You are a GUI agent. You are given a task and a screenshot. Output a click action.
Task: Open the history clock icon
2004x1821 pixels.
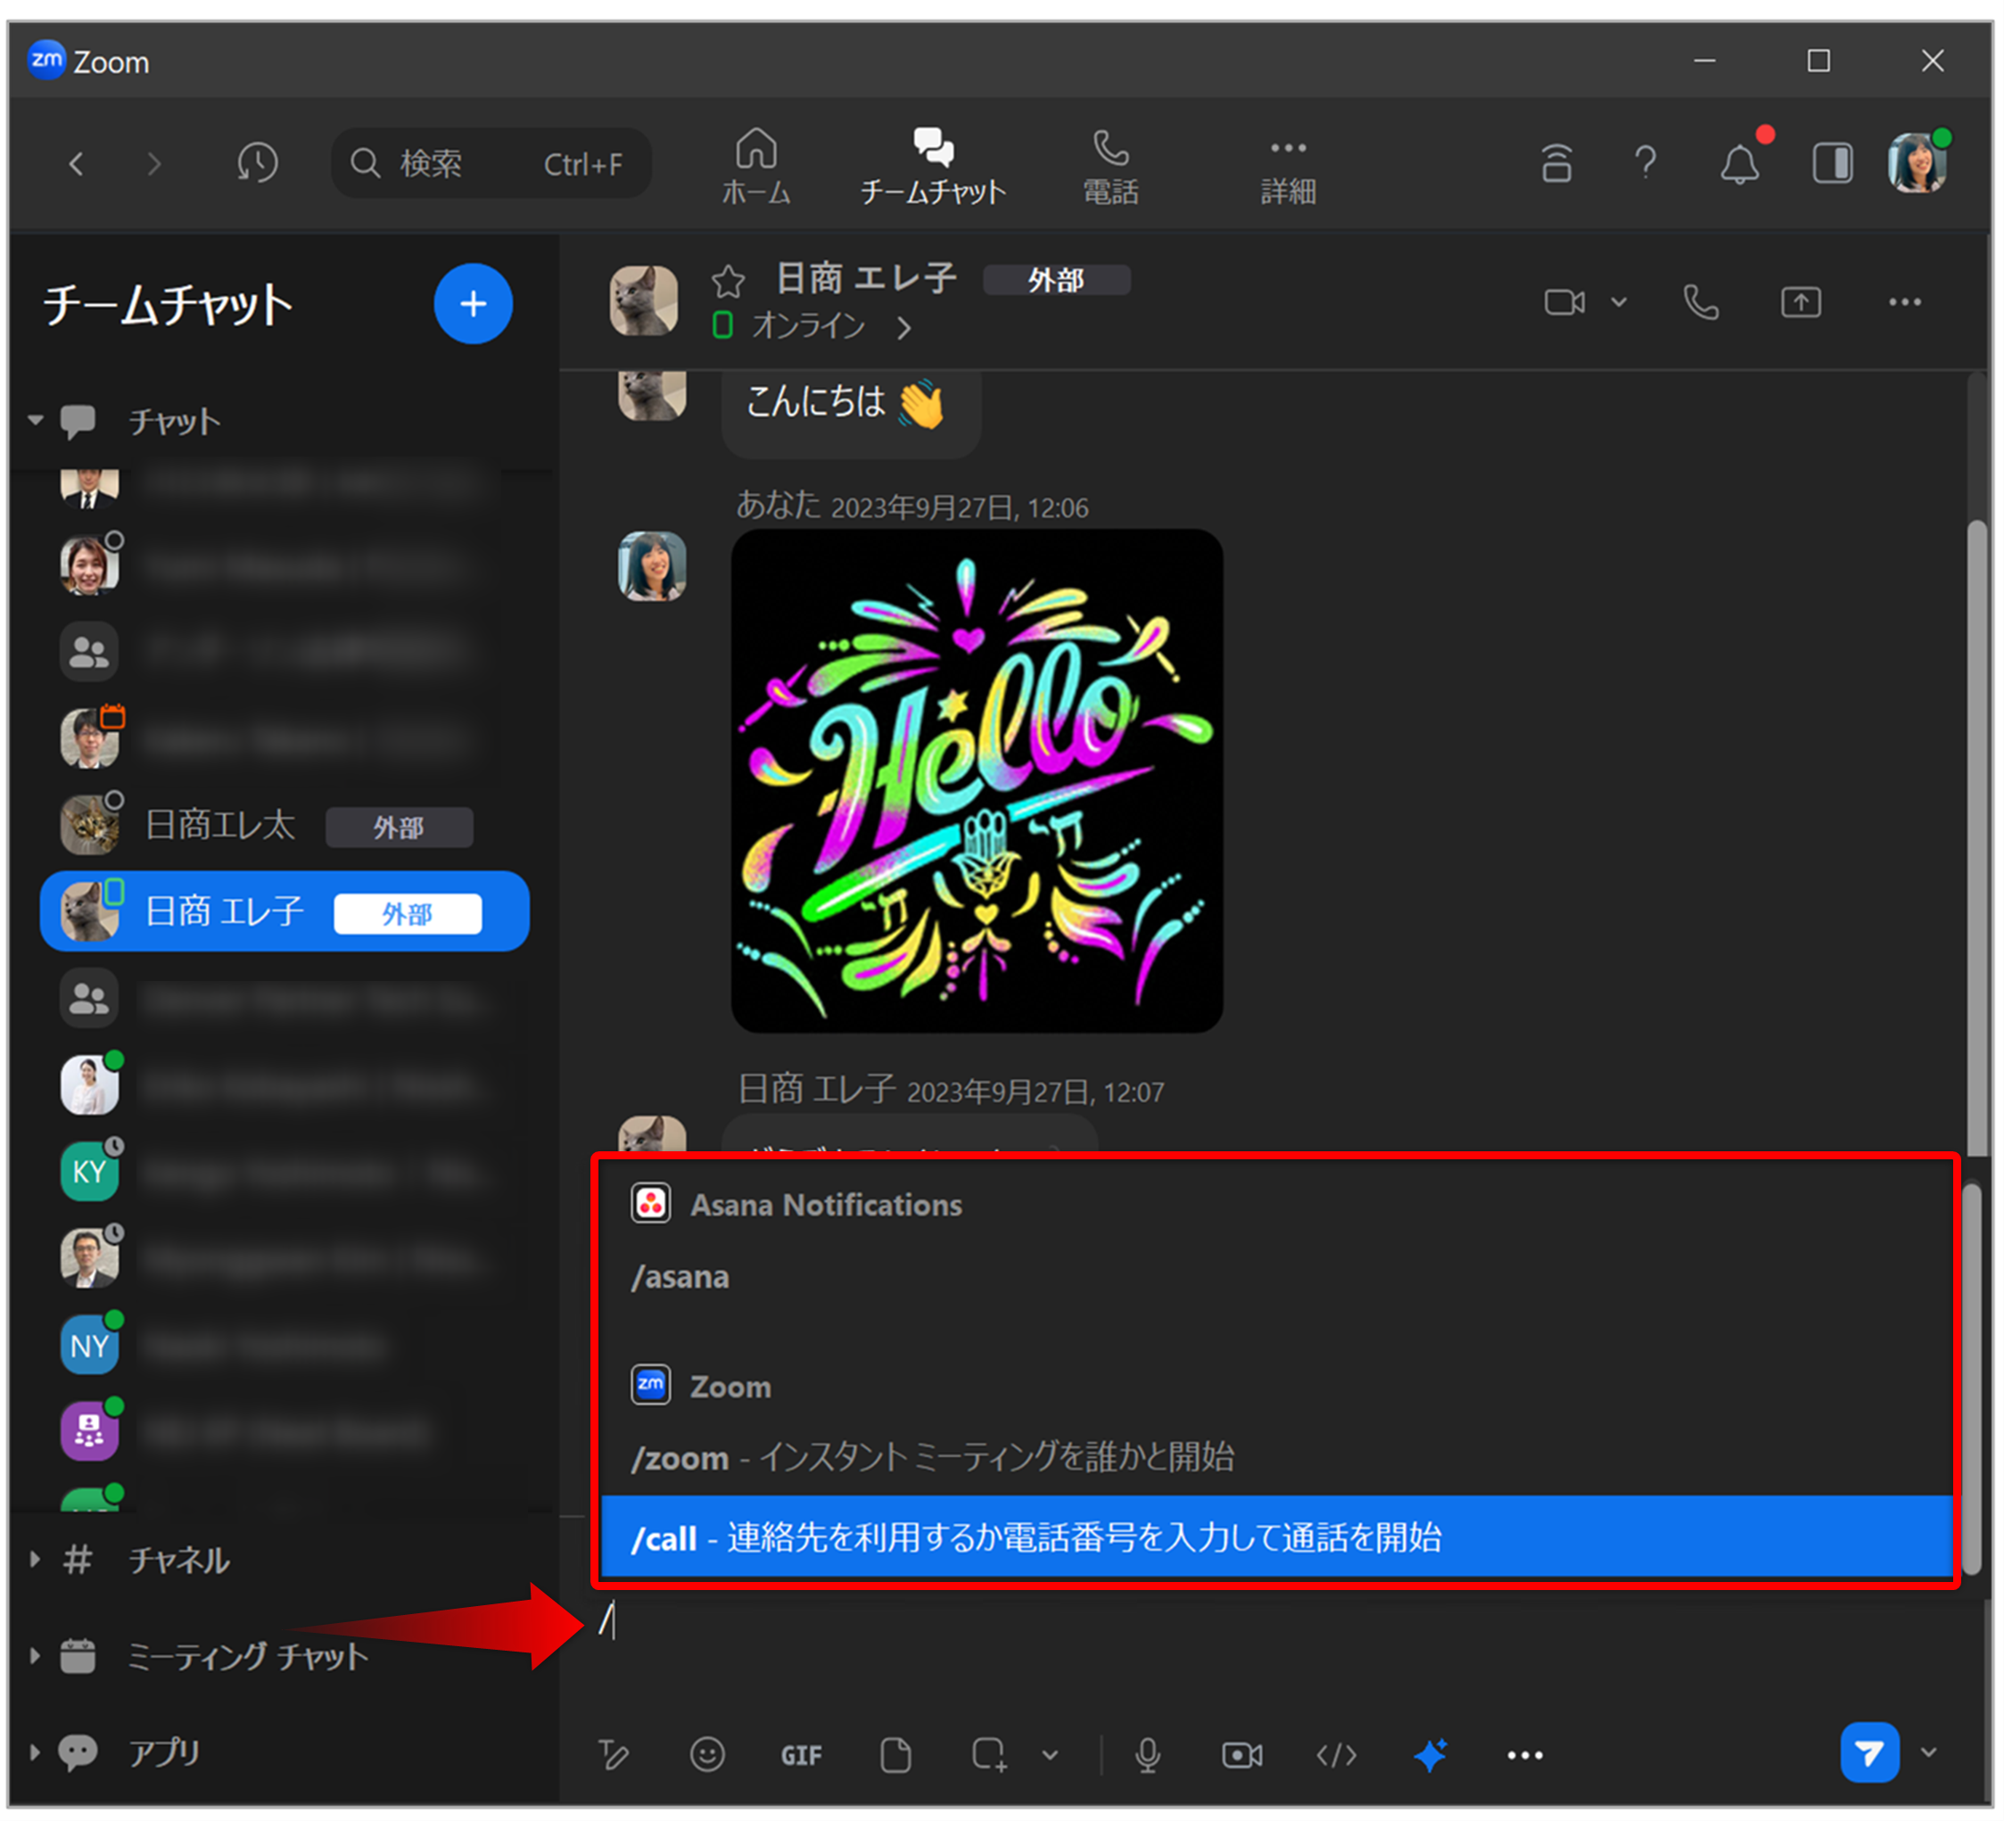(x=258, y=162)
